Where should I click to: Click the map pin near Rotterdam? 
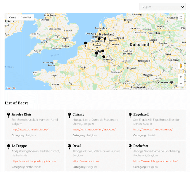coord(99,40)
